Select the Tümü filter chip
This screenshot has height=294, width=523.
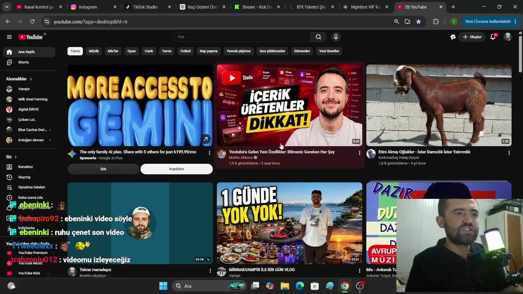75,51
